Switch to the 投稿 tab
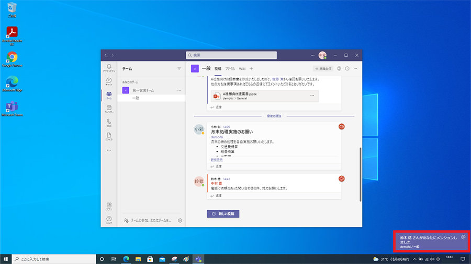 pos(218,68)
